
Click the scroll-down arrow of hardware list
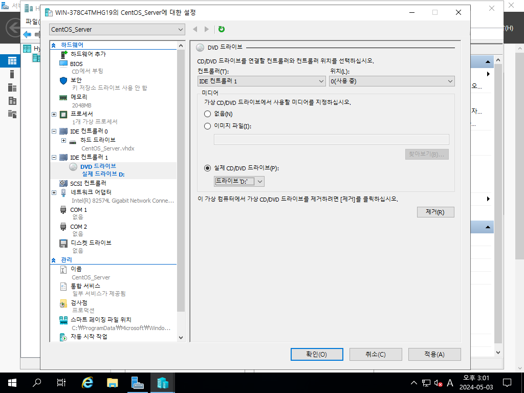(x=181, y=338)
